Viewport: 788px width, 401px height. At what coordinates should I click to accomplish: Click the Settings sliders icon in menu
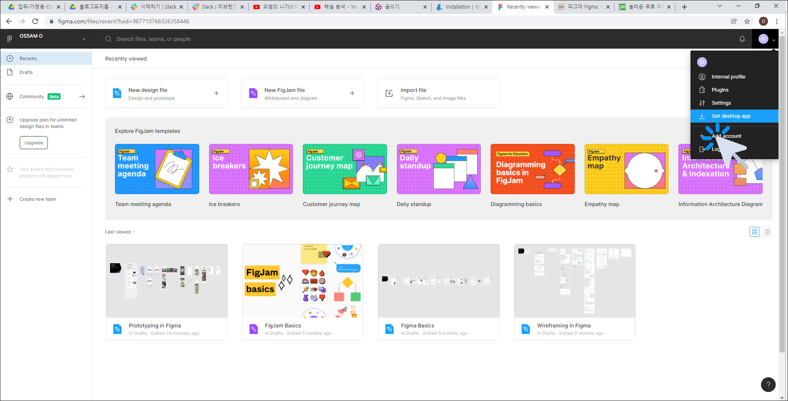[x=702, y=103]
